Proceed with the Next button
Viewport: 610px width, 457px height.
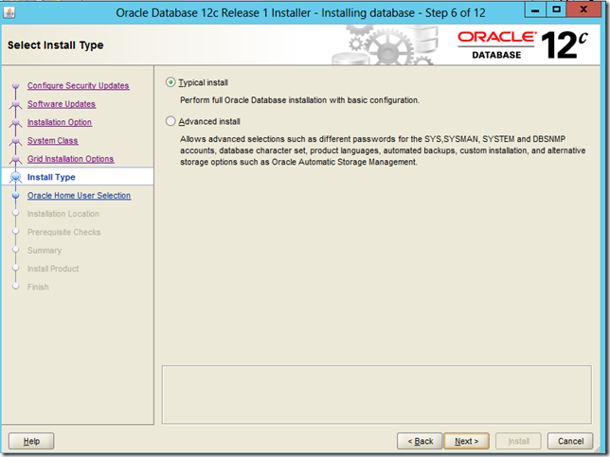click(x=466, y=441)
